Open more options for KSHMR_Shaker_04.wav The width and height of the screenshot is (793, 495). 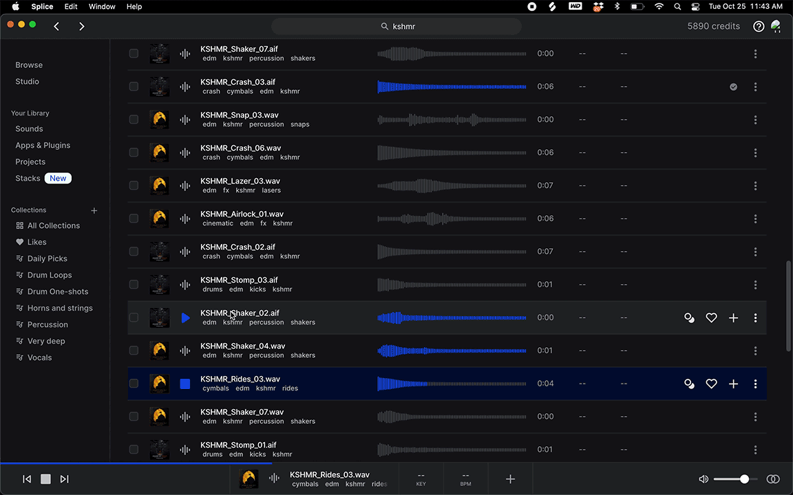pyautogui.click(x=756, y=351)
